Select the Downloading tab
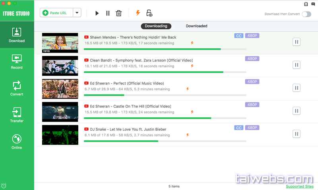This screenshot has width=318, height=190. (x=156, y=26)
